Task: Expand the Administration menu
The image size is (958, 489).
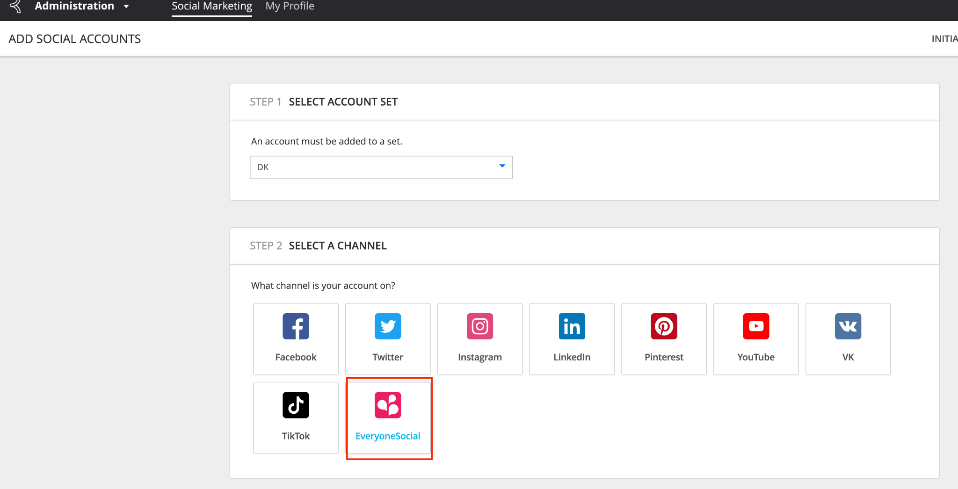Action: pos(79,6)
